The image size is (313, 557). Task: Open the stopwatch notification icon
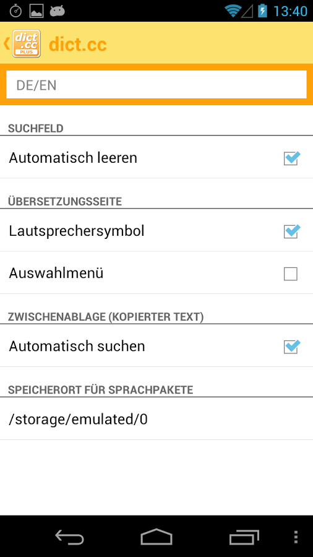point(15,11)
